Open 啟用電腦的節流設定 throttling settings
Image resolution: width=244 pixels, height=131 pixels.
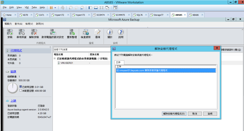53,32
